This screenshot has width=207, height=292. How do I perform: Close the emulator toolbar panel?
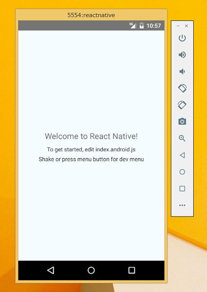click(187, 26)
